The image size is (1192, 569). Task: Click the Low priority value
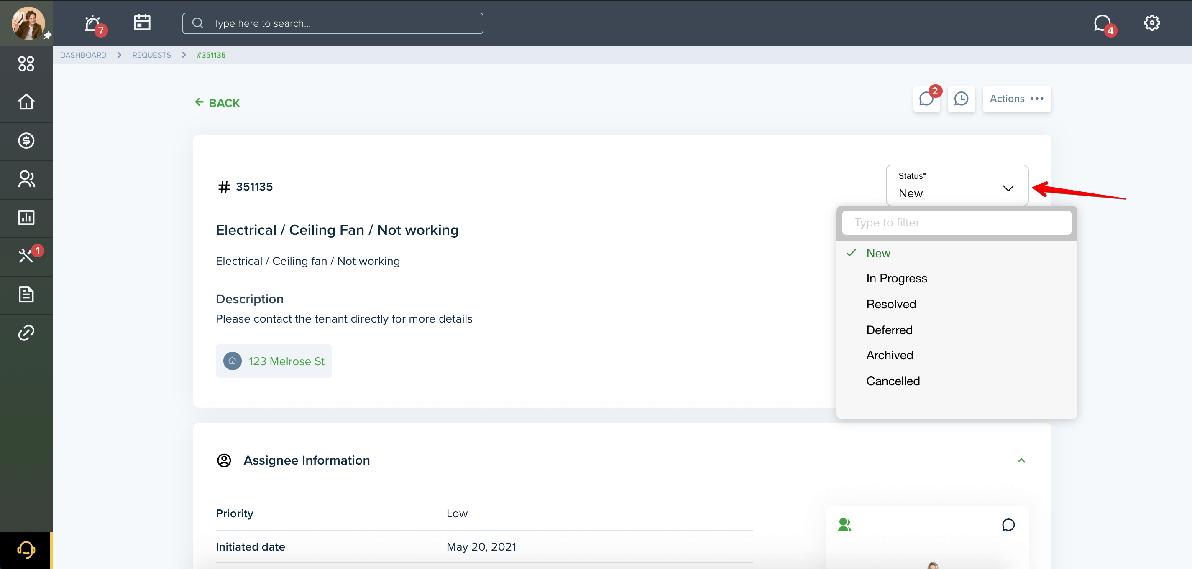(x=457, y=513)
